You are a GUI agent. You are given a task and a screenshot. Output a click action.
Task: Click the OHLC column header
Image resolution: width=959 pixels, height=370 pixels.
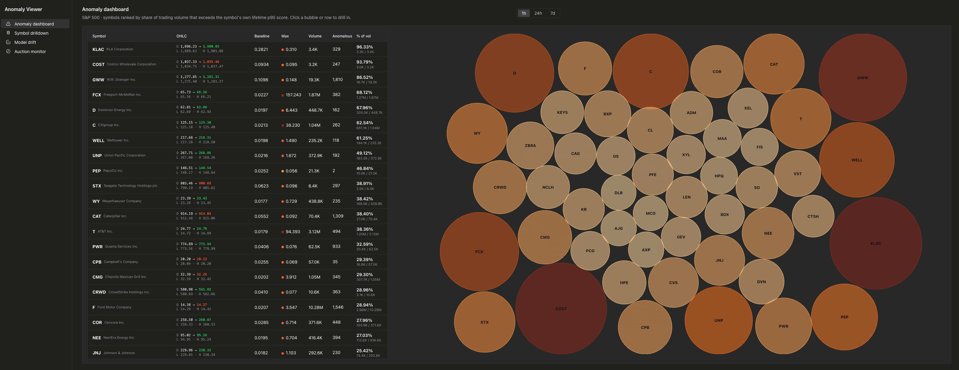181,36
